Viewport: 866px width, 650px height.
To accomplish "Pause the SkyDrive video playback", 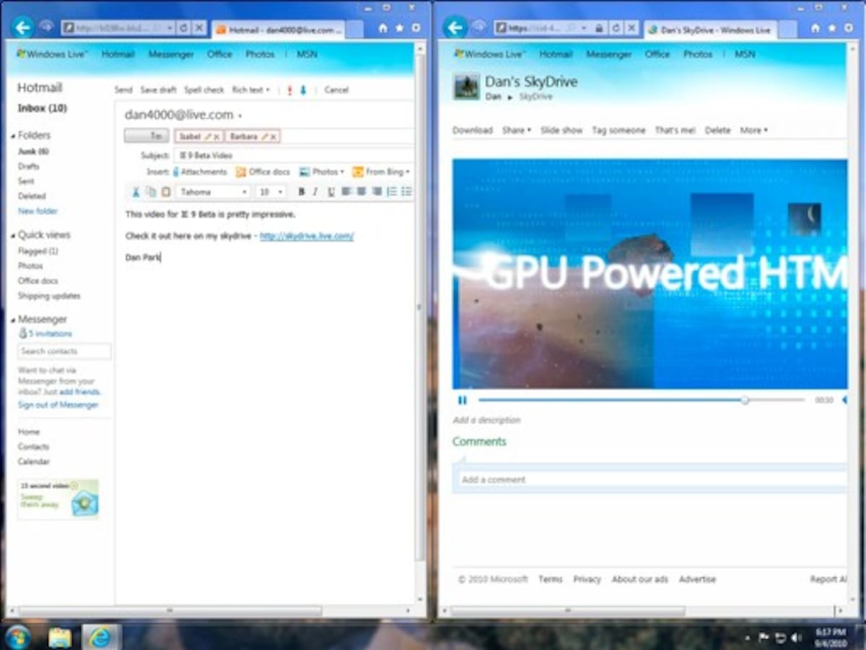I will [x=462, y=400].
